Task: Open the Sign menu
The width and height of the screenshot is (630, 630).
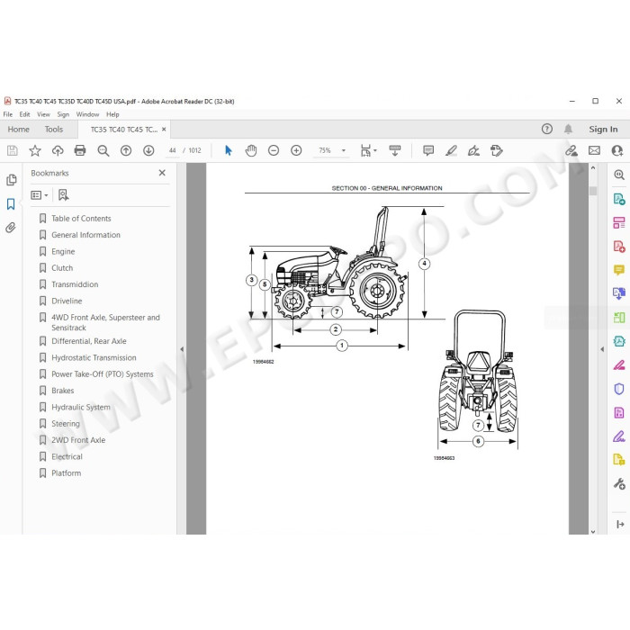Action: click(x=63, y=114)
